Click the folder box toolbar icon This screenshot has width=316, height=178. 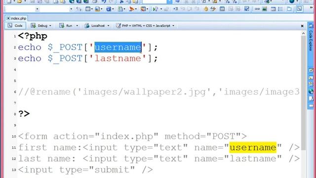point(289,9)
